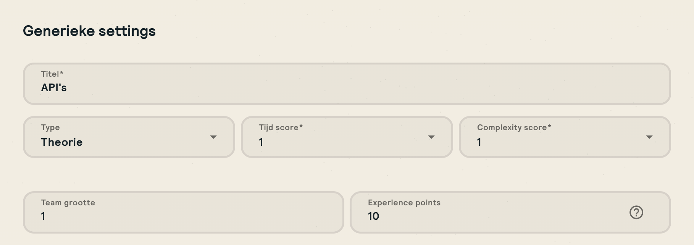Click the Experience points help question-mark icon
The width and height of the screenshot is (694, 245).
(636, 213)
